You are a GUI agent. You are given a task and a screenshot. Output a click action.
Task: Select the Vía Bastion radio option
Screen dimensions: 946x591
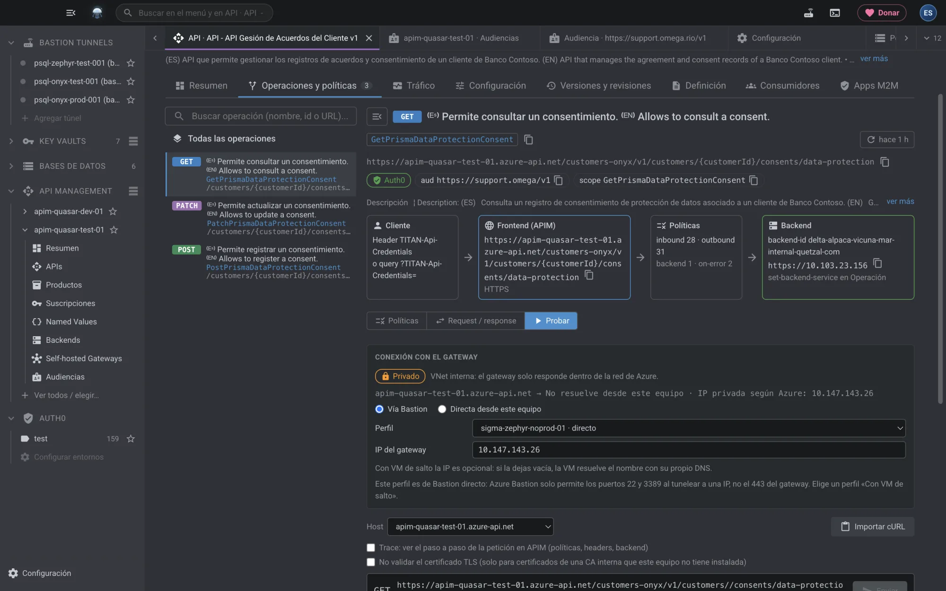379,409
